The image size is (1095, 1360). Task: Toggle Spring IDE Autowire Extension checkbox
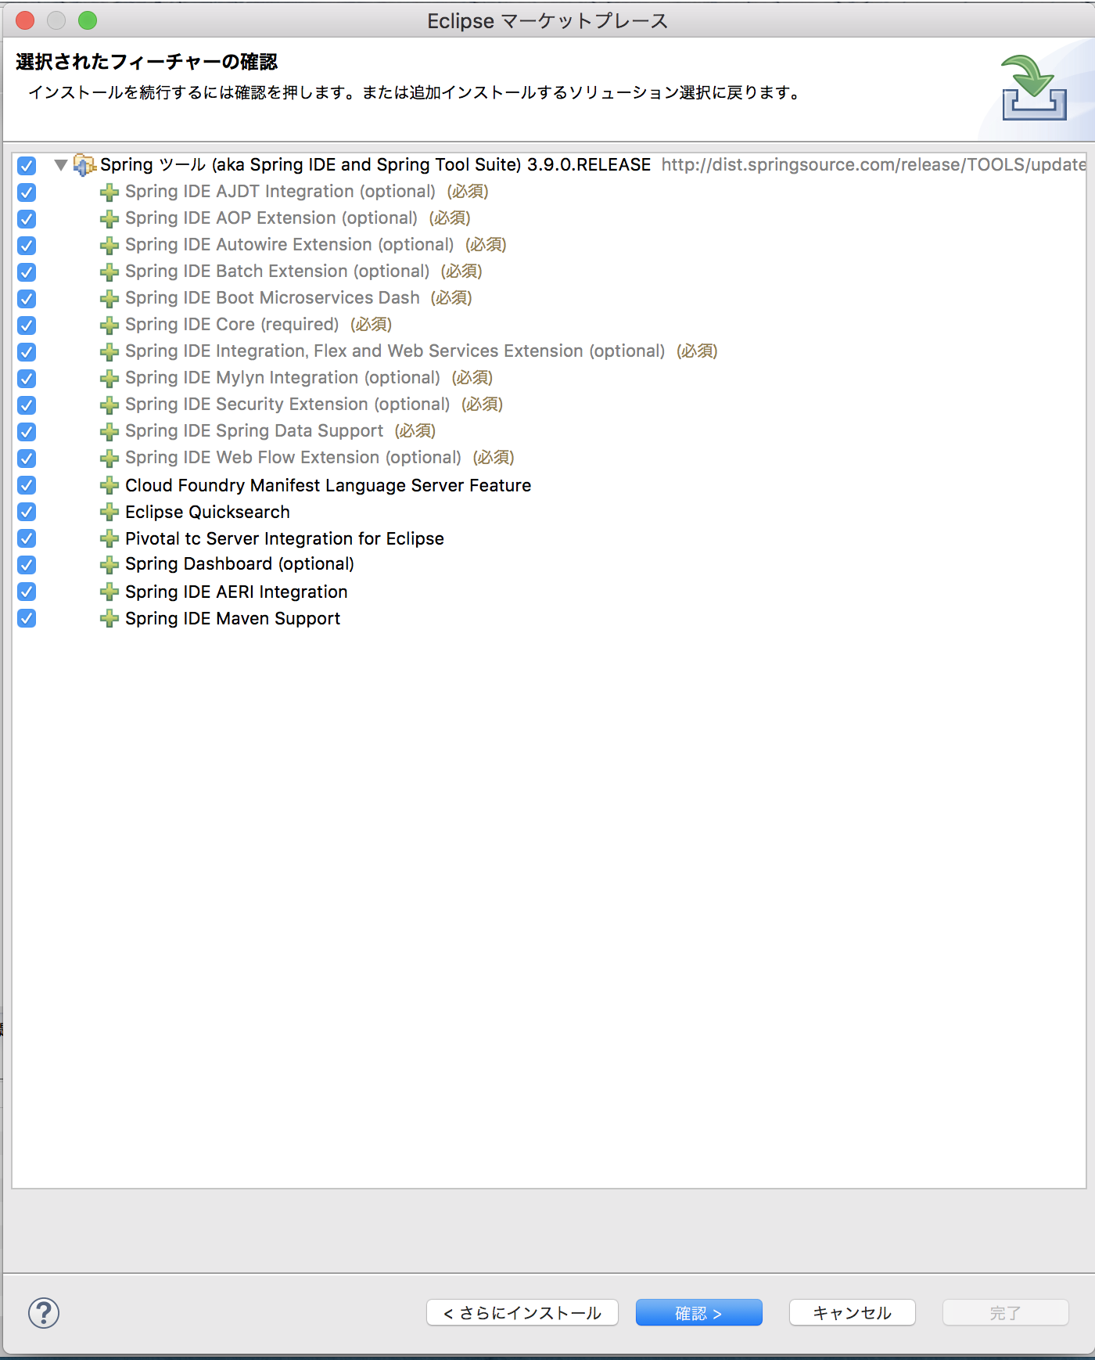tap(27, 245)
